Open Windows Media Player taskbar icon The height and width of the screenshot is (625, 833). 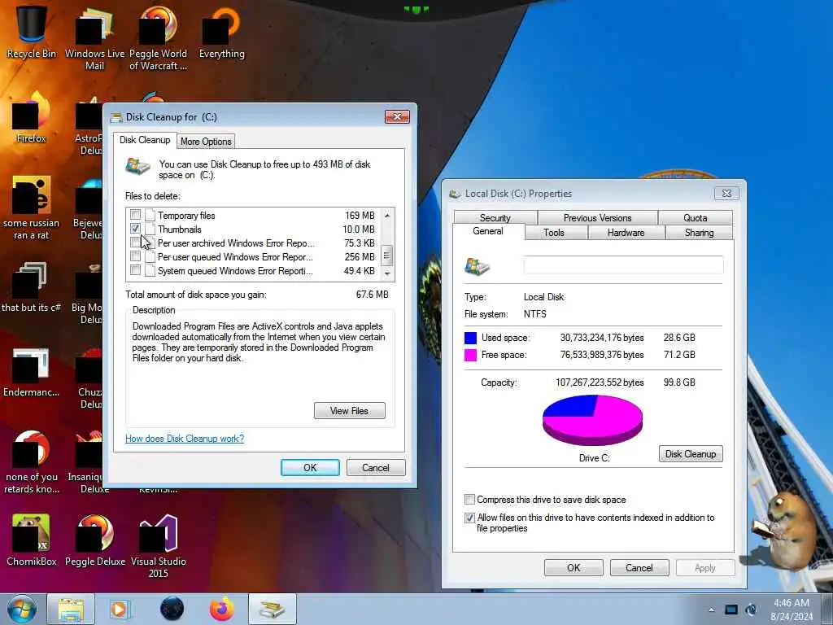[x=120, y=609]
